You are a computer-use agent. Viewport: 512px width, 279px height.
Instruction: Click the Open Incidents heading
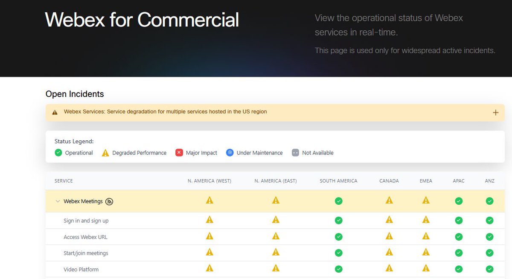tap(75, 94)
